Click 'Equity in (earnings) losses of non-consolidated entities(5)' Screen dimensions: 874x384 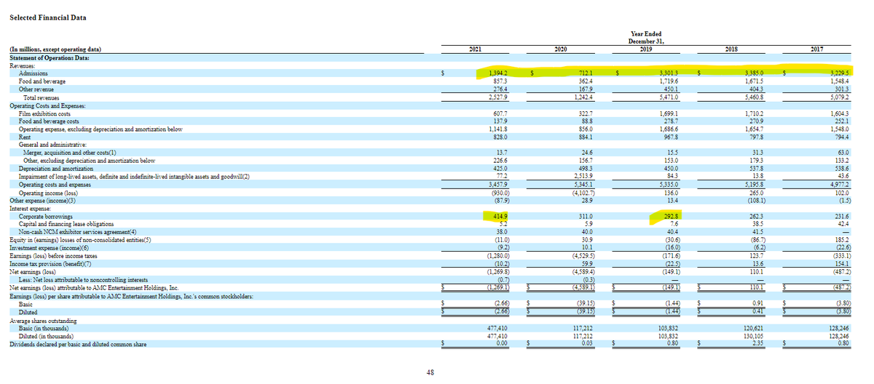pos(80,239)
